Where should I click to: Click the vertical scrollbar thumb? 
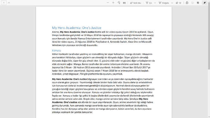click(209, 36)
